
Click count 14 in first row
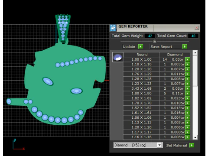click(165, 59)
